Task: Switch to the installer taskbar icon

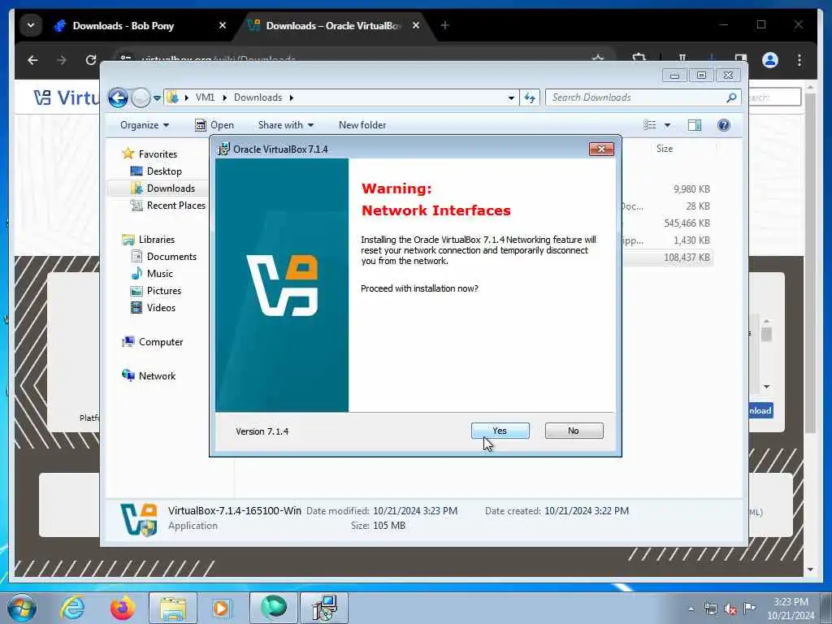Action: [x=324, y=608]
